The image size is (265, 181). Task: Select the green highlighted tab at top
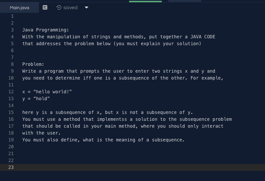[145, 2]
